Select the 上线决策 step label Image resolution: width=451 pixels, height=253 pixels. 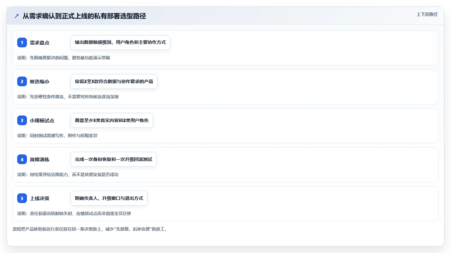[40, 198]
